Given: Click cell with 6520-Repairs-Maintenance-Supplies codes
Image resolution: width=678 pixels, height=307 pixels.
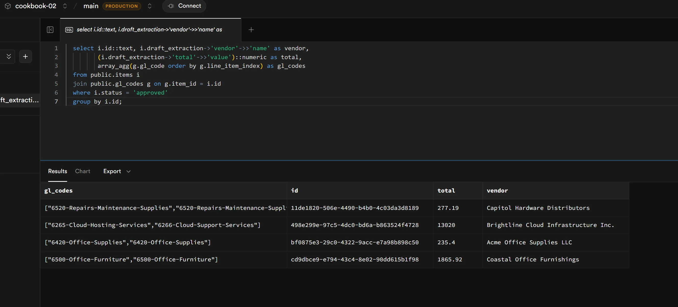Looking at the screenshot, I should pos(164,208).
